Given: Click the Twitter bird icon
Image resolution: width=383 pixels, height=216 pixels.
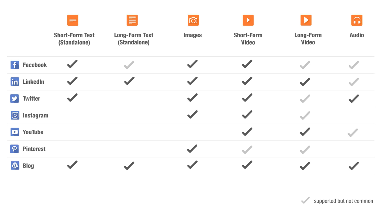Looking at the screenshot, I should [x=15, y=98].
